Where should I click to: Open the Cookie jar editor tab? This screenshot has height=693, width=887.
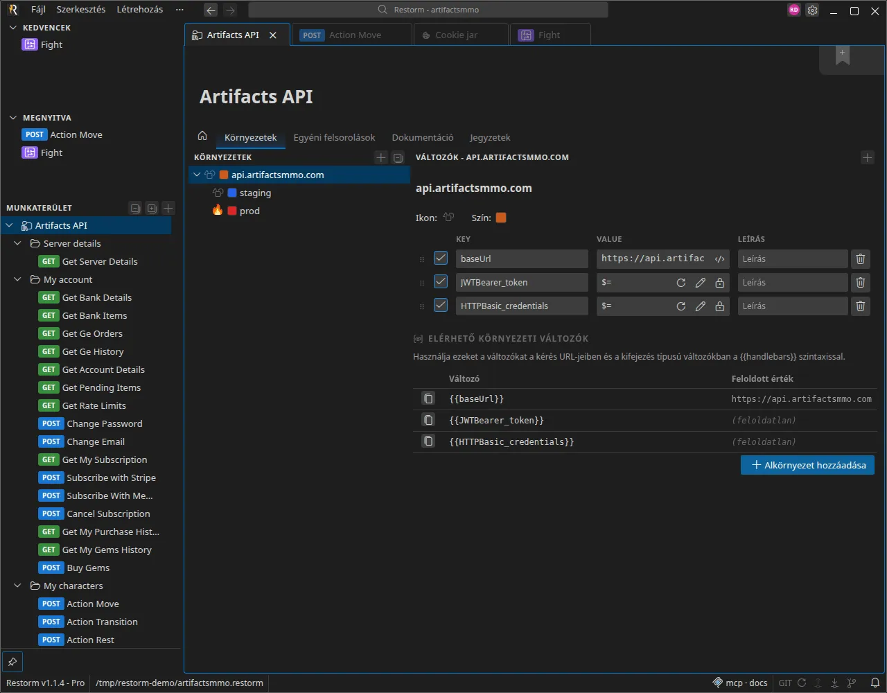(x=461, y=35)
